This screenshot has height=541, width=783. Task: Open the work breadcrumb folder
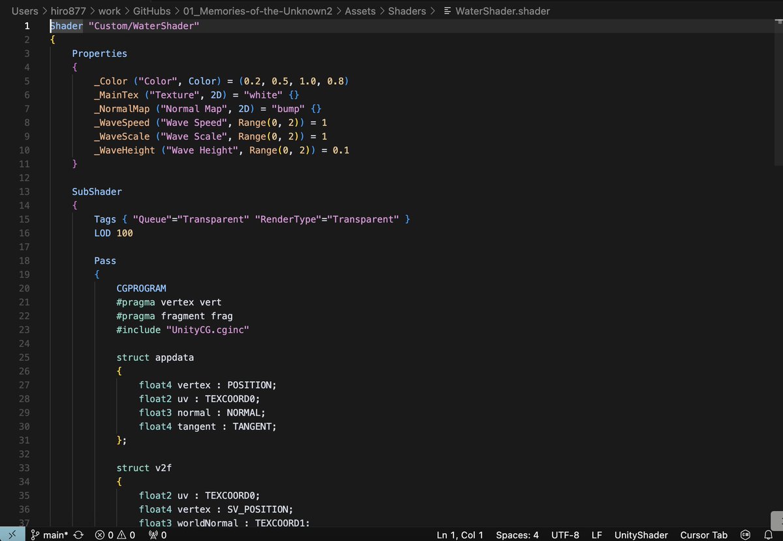point(110,11)
